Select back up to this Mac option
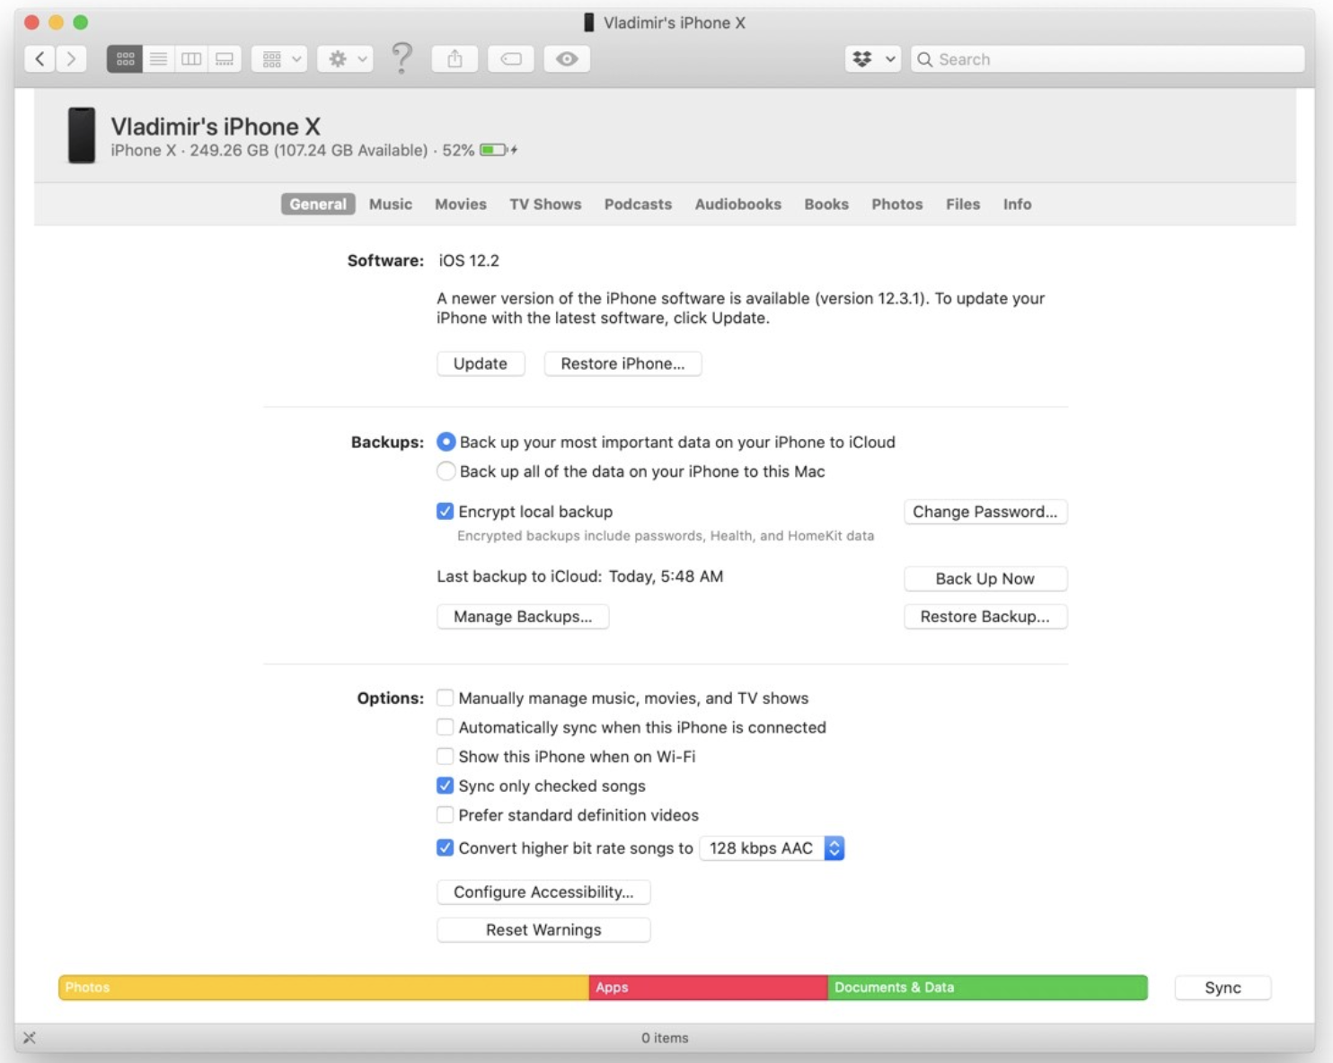 coord(446,471)
